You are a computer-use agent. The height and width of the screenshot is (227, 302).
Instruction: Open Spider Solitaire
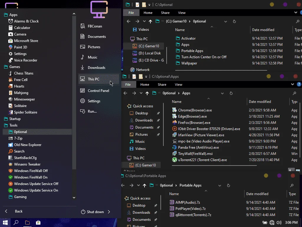25,112
